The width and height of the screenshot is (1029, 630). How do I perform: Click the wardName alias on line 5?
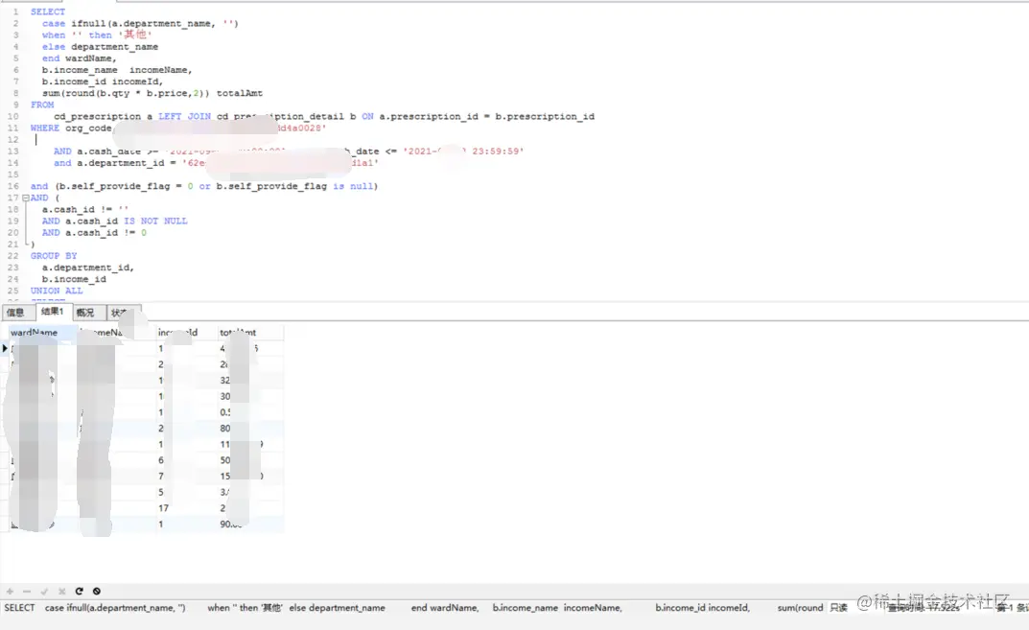point(90,58)
